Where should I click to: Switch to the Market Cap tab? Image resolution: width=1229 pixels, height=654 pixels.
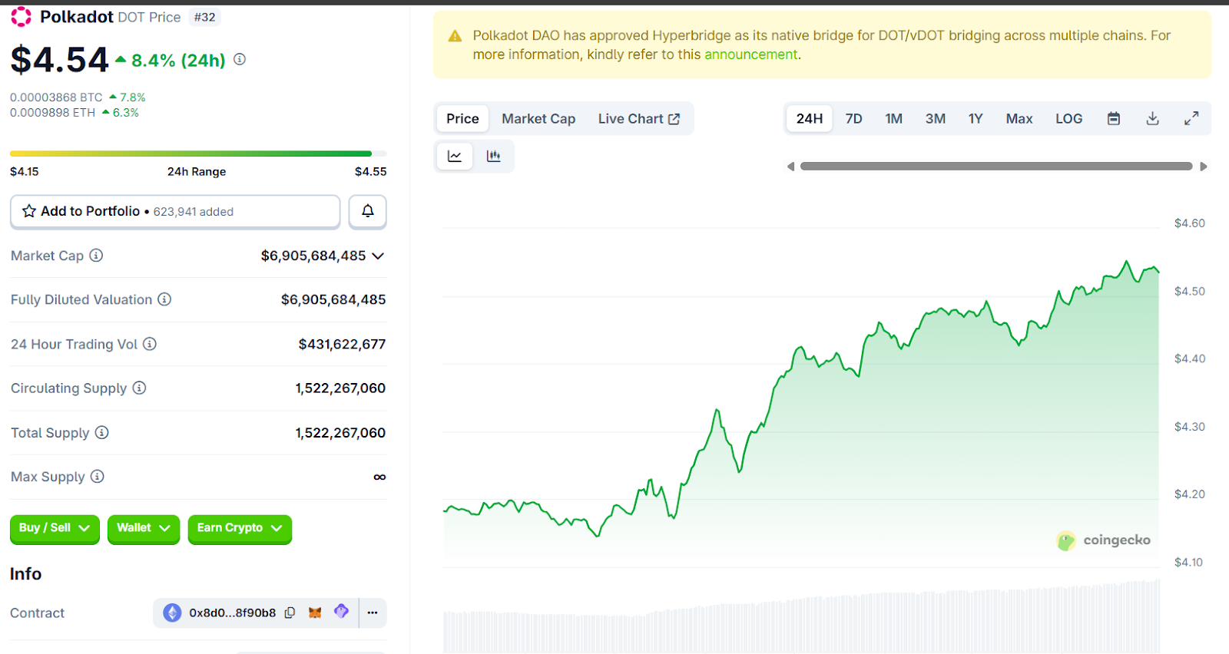point(538,119)
